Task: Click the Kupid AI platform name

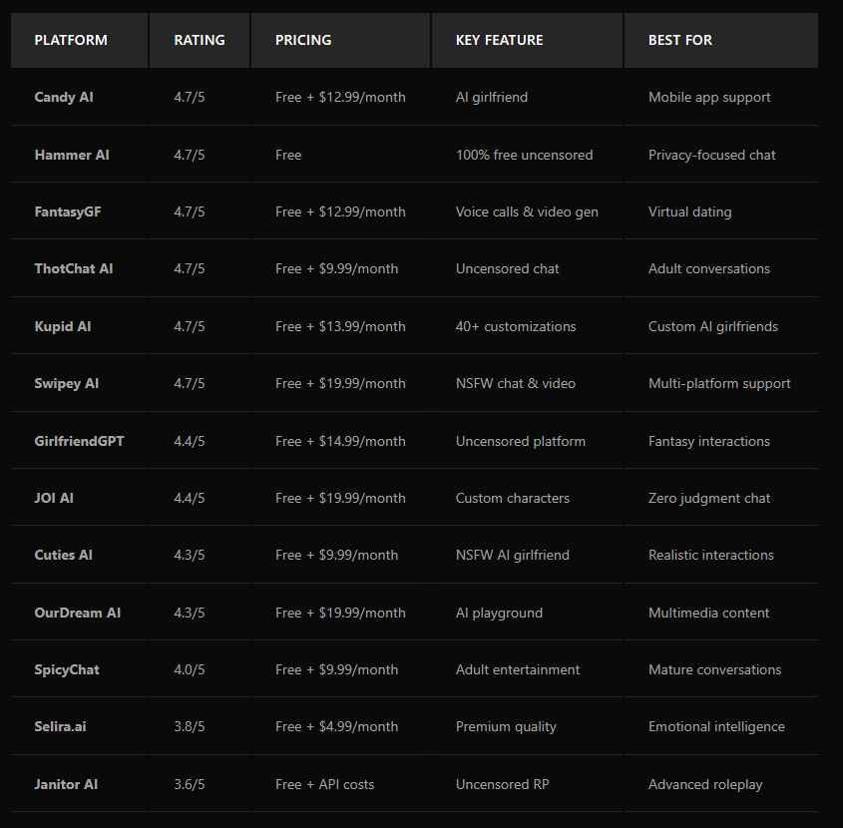Action: tap(63, 326)
